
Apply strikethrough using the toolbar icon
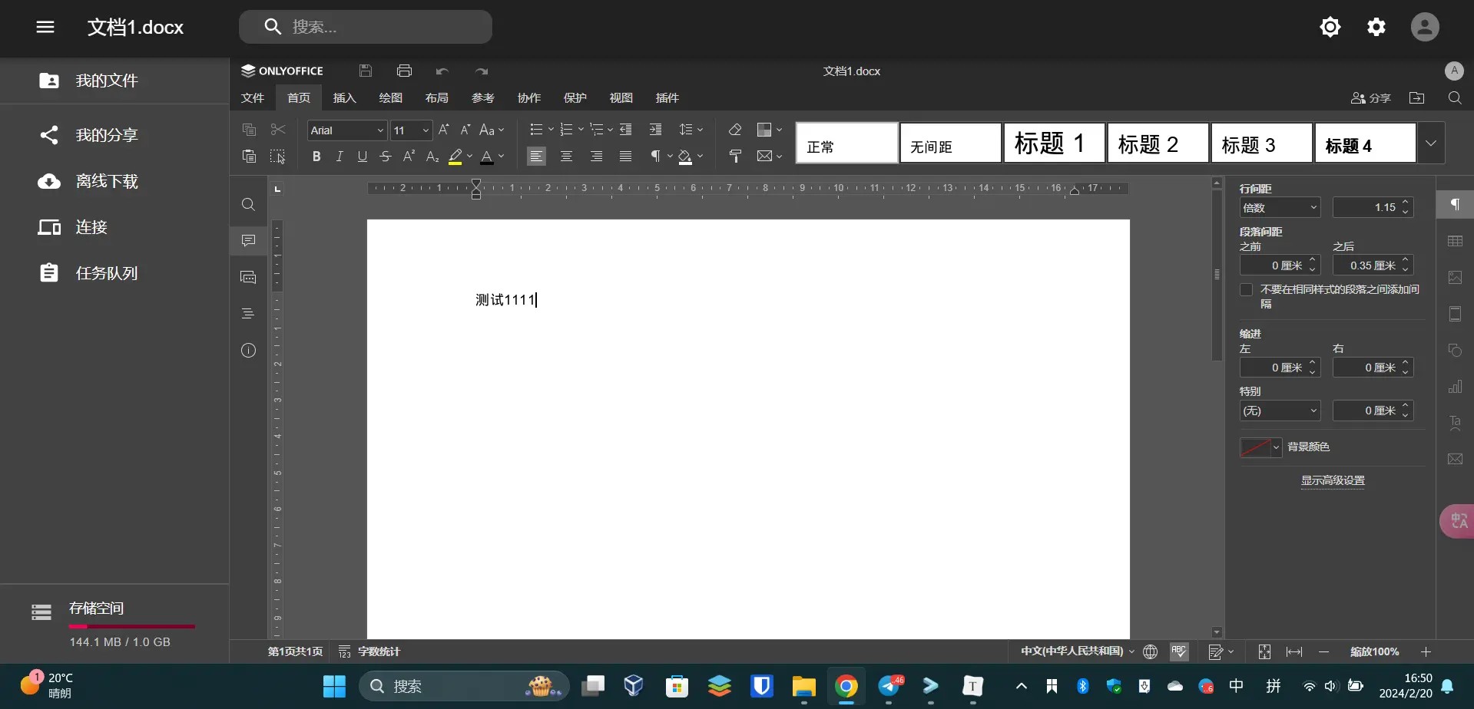point(386,157)
